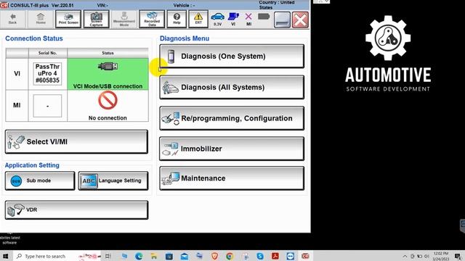Click CONSULT-III plus taskbar icon
Screen dimensions: 465x261
(305, 256)
